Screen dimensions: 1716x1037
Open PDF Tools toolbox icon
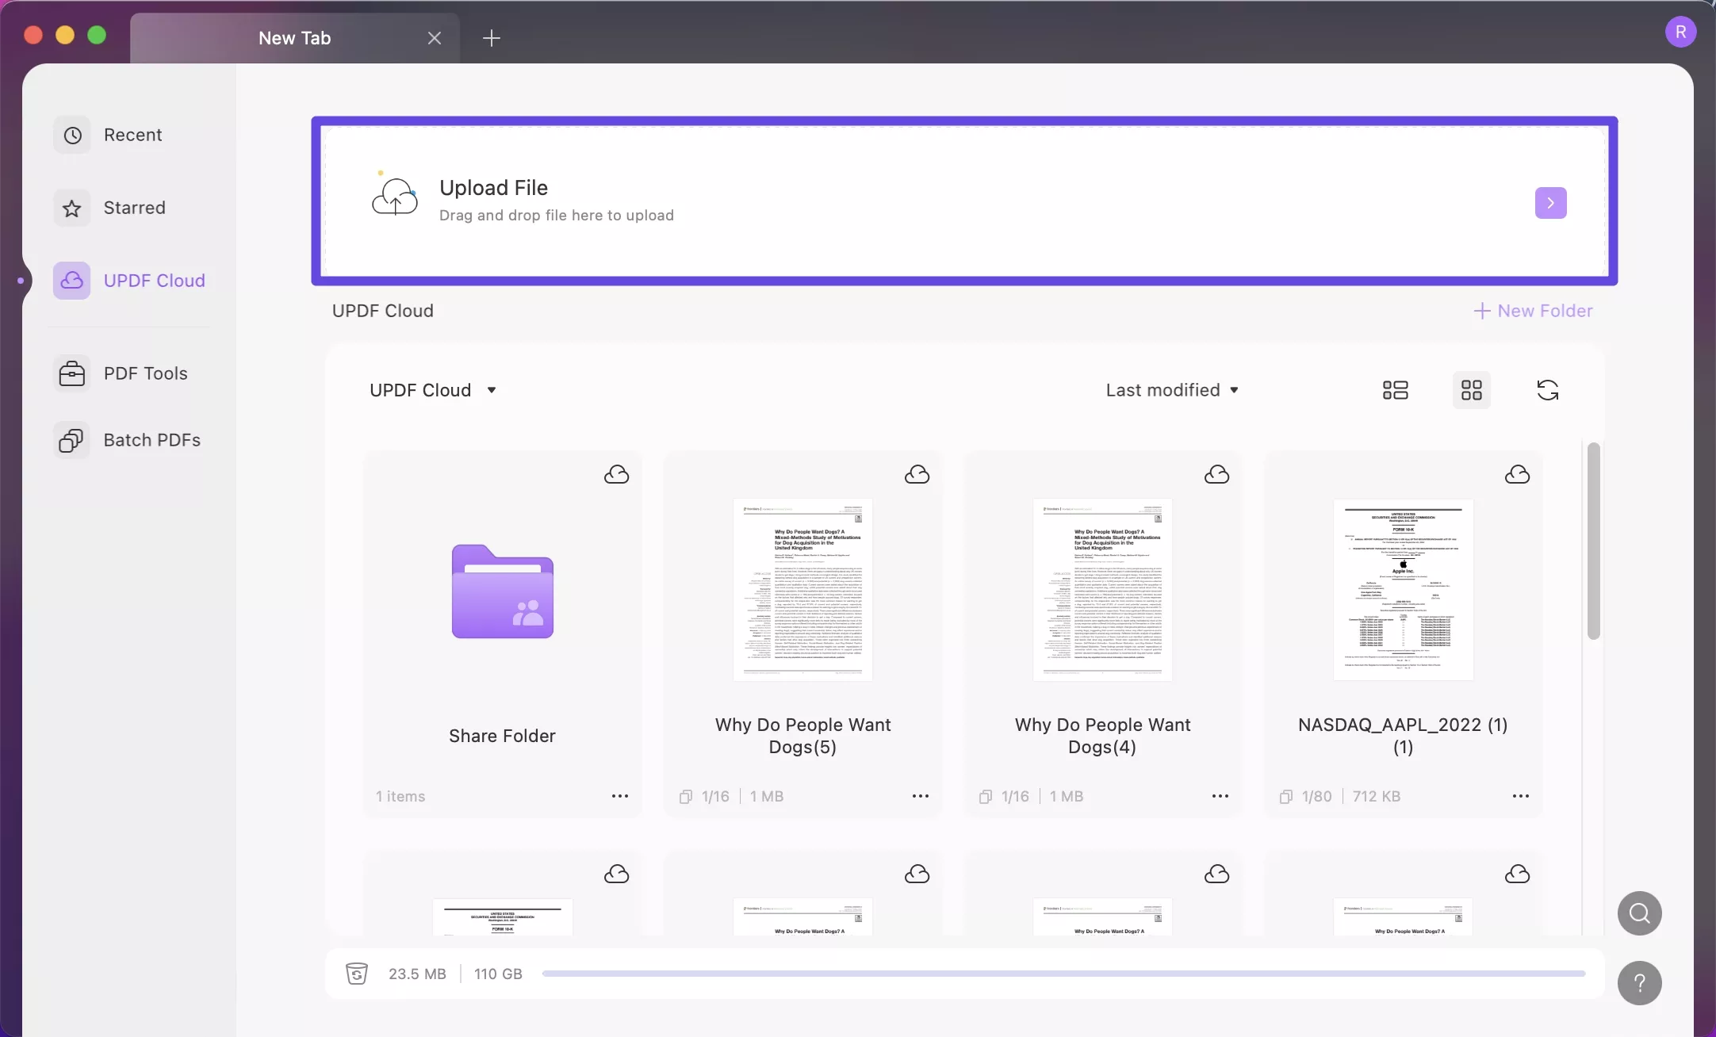pyautogui.click(x=72, y=373)
